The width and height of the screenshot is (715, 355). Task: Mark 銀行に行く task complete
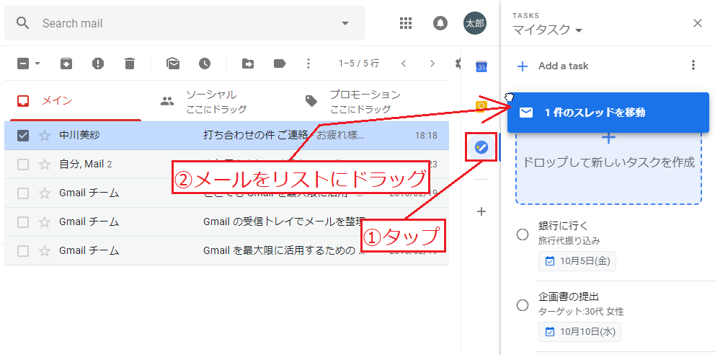pos(523,235)
